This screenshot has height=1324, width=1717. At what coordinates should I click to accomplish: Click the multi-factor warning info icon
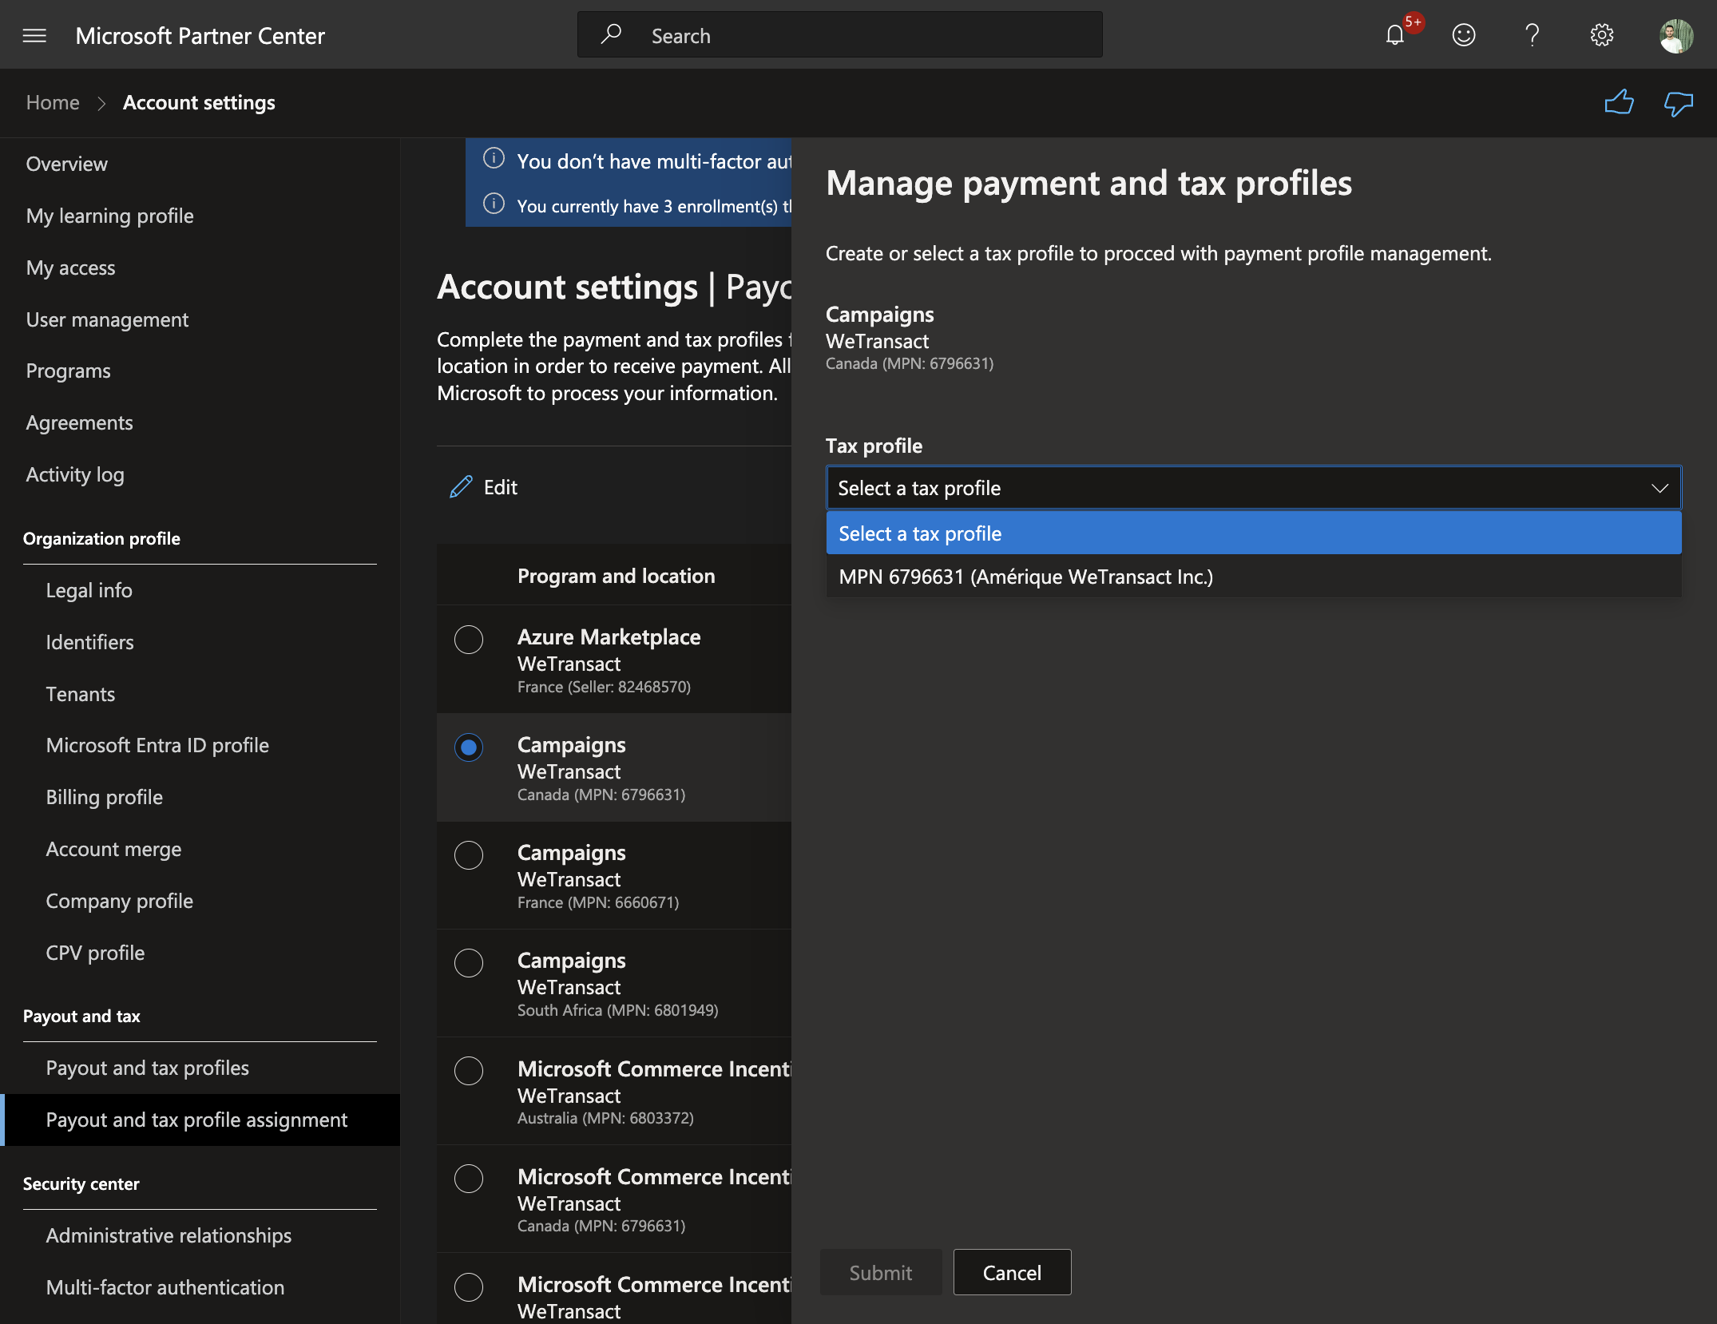[x=494, y=159]
